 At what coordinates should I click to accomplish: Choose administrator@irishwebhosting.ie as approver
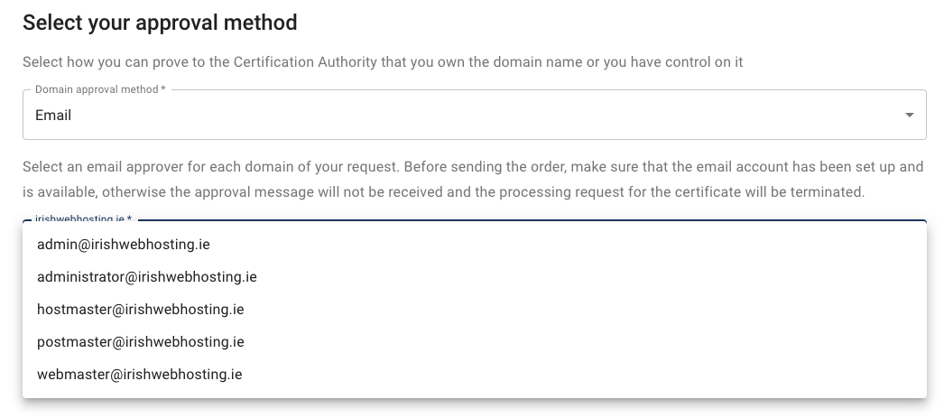146,277
